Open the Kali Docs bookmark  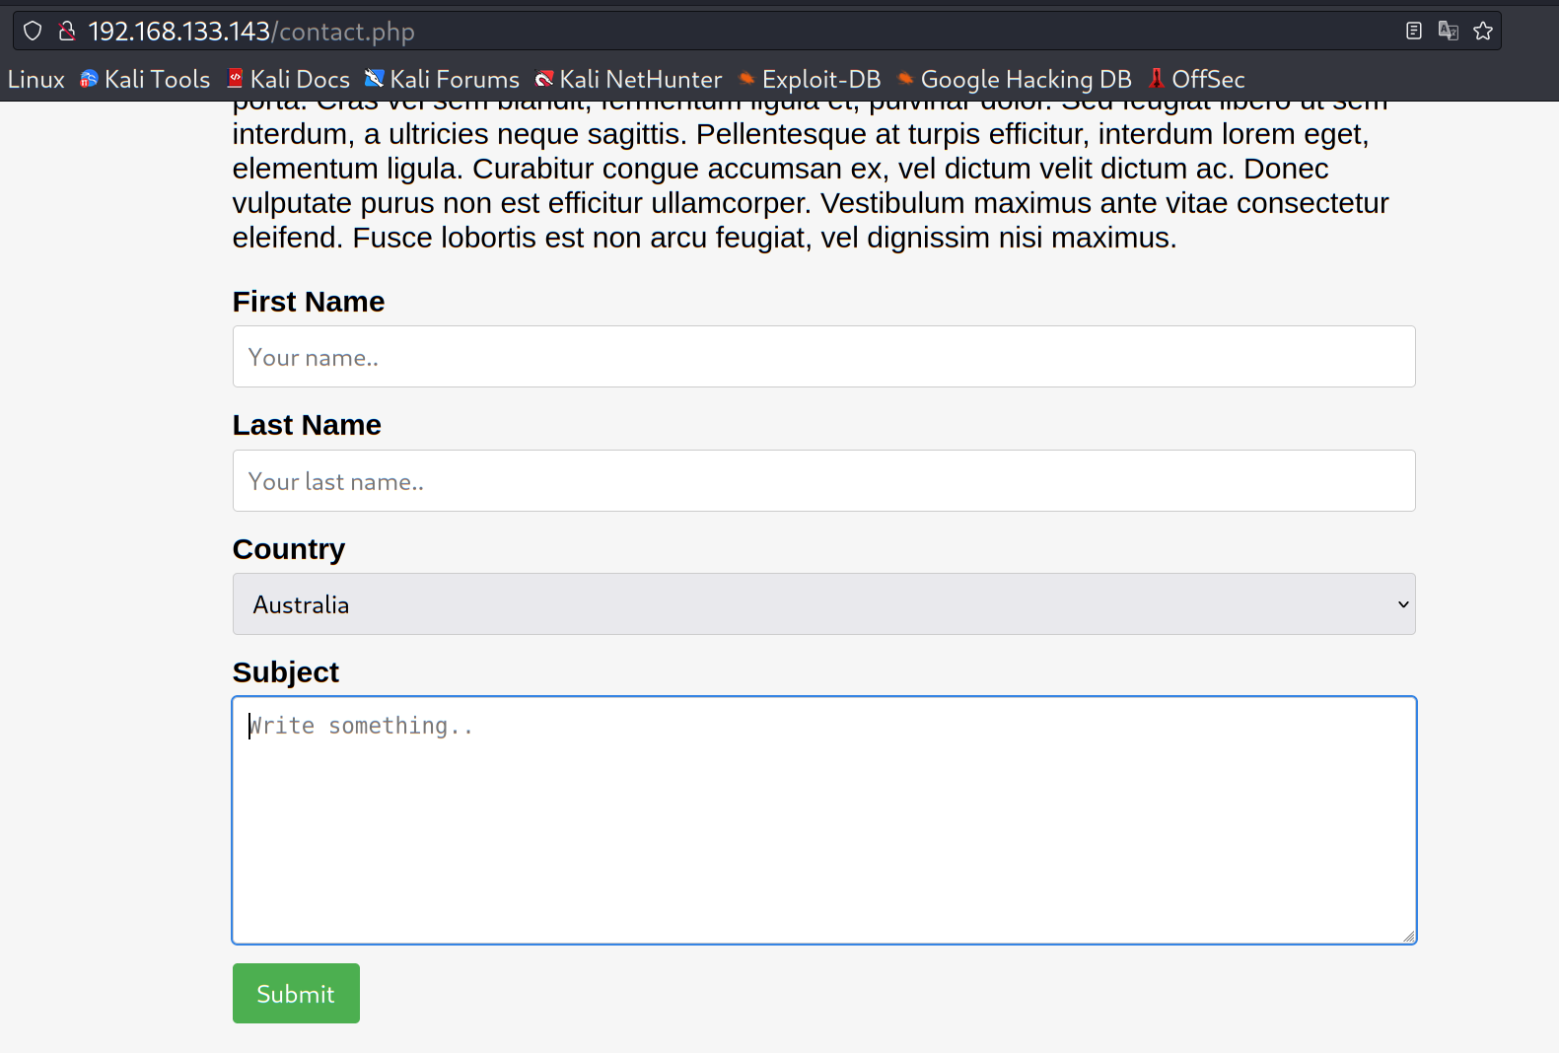pyautogui.click(x=289, y=79)
